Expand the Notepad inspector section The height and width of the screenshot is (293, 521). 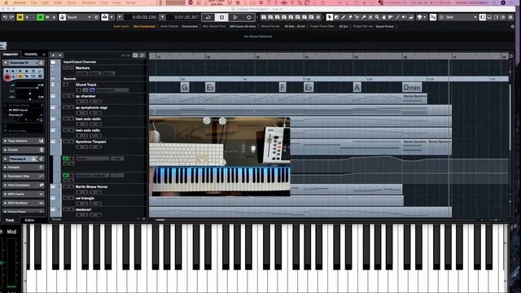tap(24, 168)
